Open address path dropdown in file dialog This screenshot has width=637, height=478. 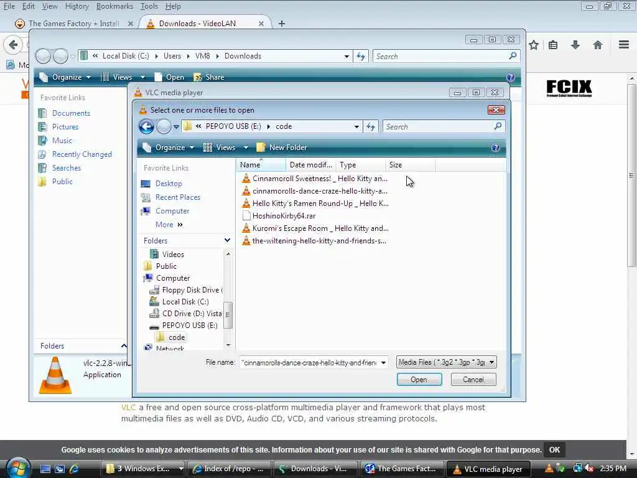tap(356, 127)
